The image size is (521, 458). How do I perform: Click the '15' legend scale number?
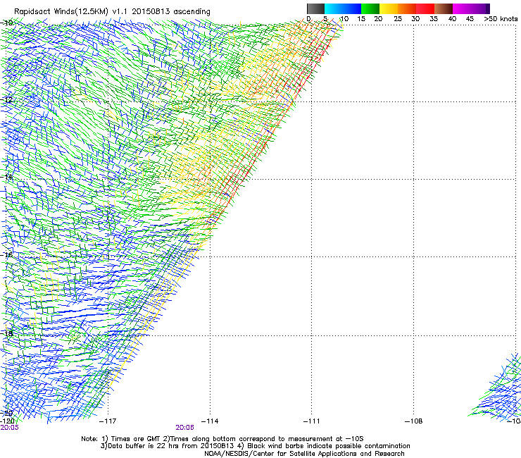pos(361,19)
